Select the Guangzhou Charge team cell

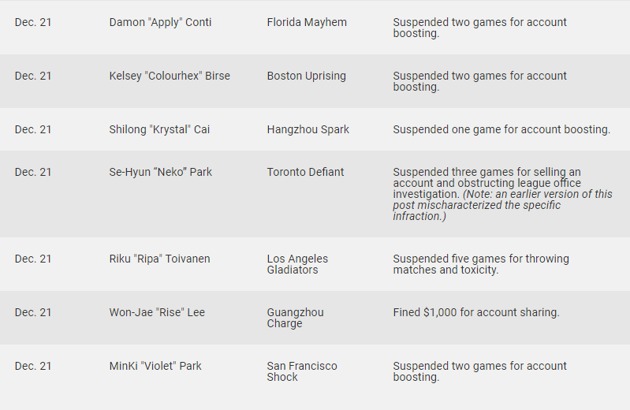pyautogui.click(x=295, y=318)
